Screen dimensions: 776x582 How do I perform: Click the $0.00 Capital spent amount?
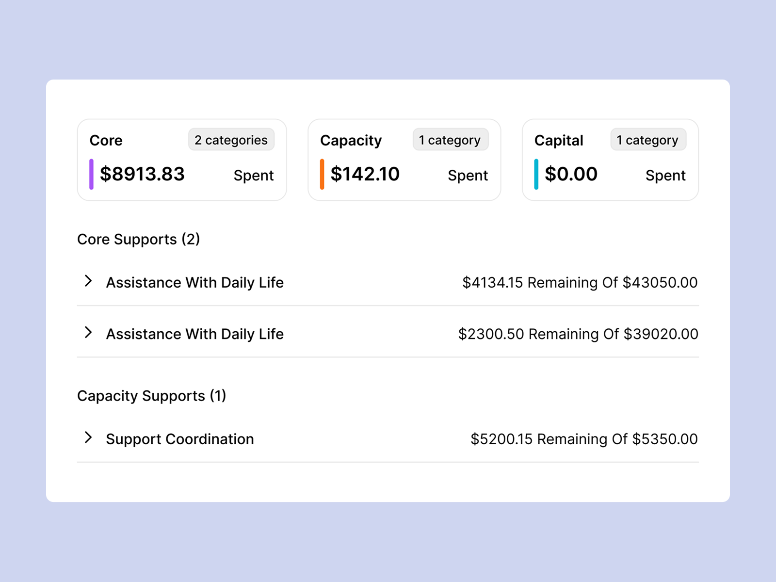[571, 174]
